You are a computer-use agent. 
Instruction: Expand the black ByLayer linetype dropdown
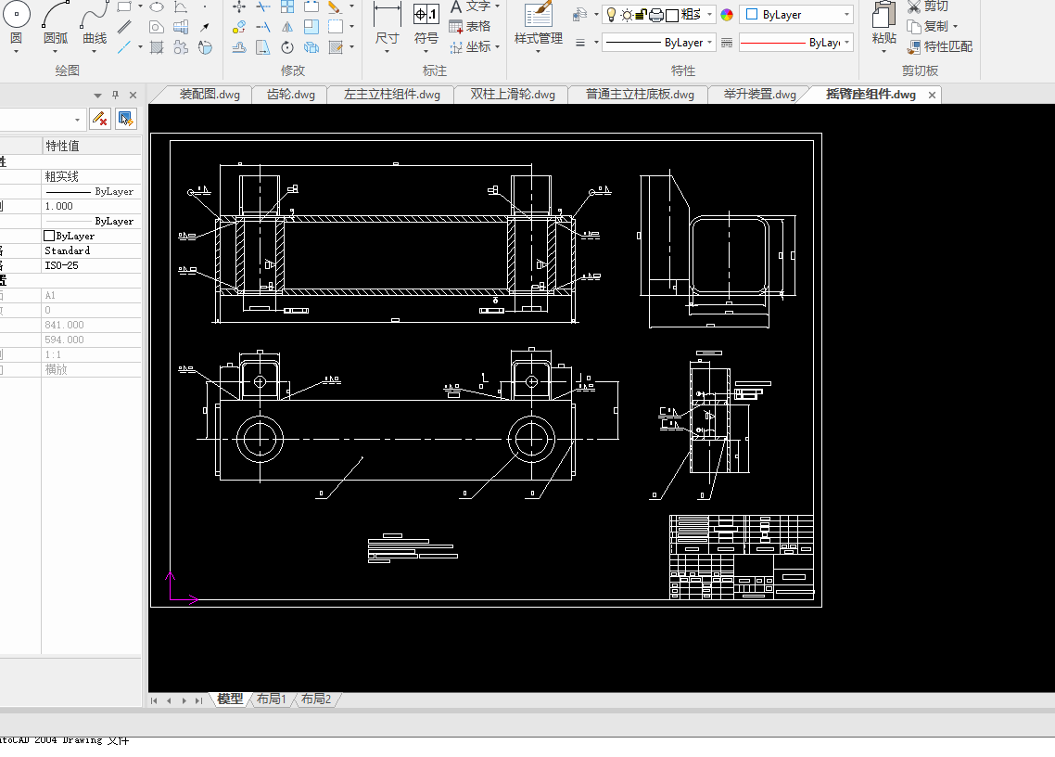click(x=710, y=43)
